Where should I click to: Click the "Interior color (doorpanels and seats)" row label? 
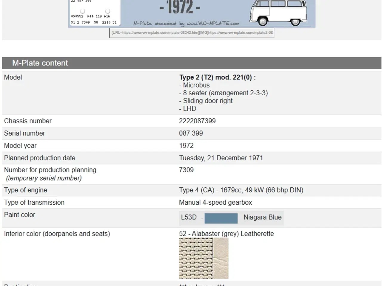point(57,234)
